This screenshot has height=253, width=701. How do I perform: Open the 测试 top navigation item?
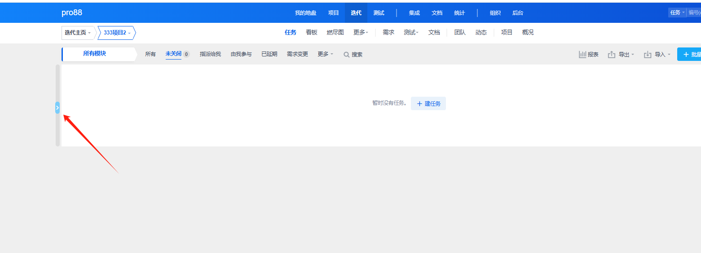[x=379, y=13]
